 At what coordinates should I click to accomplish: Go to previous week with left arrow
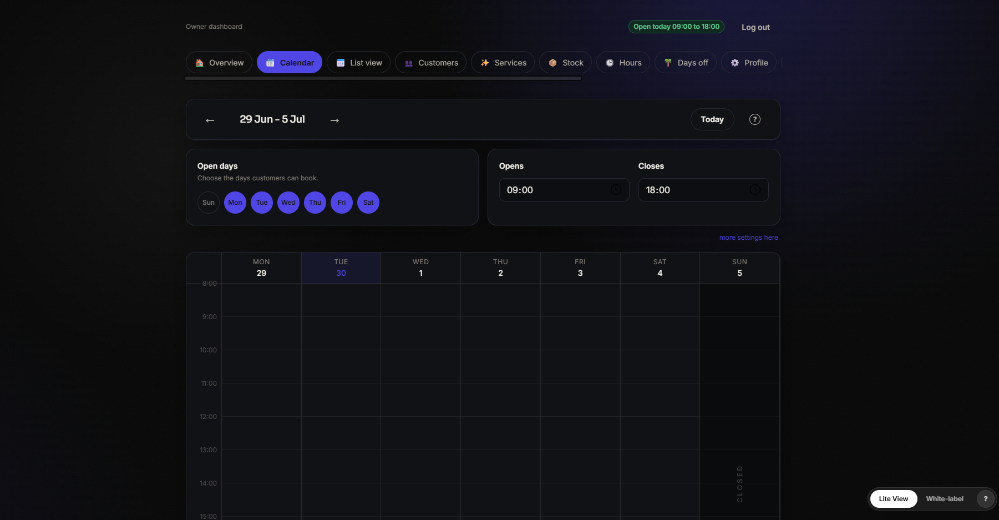tap(210, 120)
